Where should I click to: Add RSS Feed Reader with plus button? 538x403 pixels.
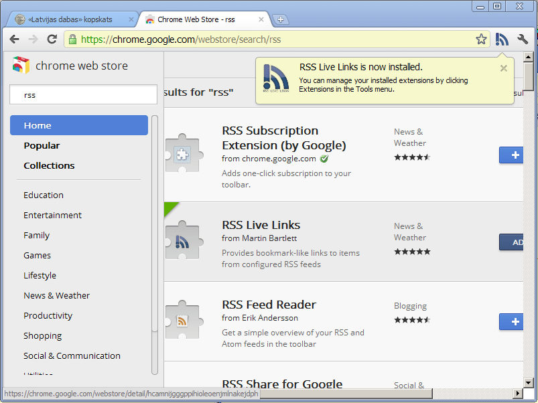tap(511, 322)
